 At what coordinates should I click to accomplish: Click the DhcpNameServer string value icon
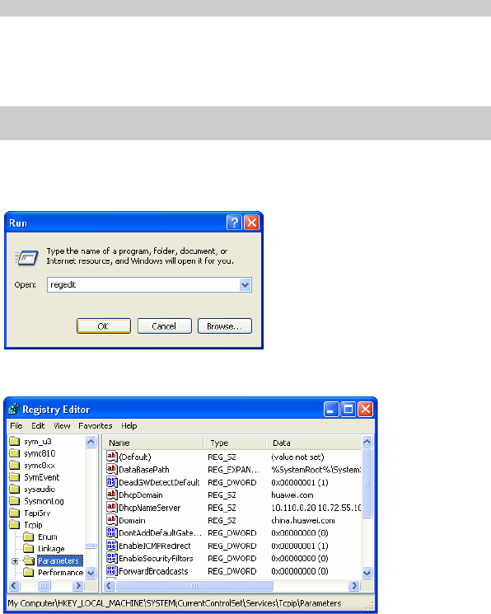click(111, 507)
